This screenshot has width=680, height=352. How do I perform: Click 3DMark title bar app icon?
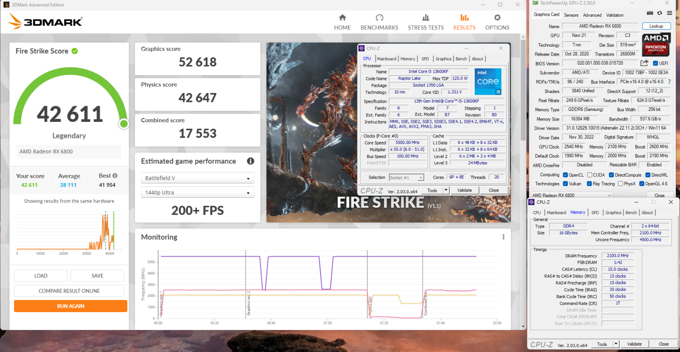pos(6,5)
